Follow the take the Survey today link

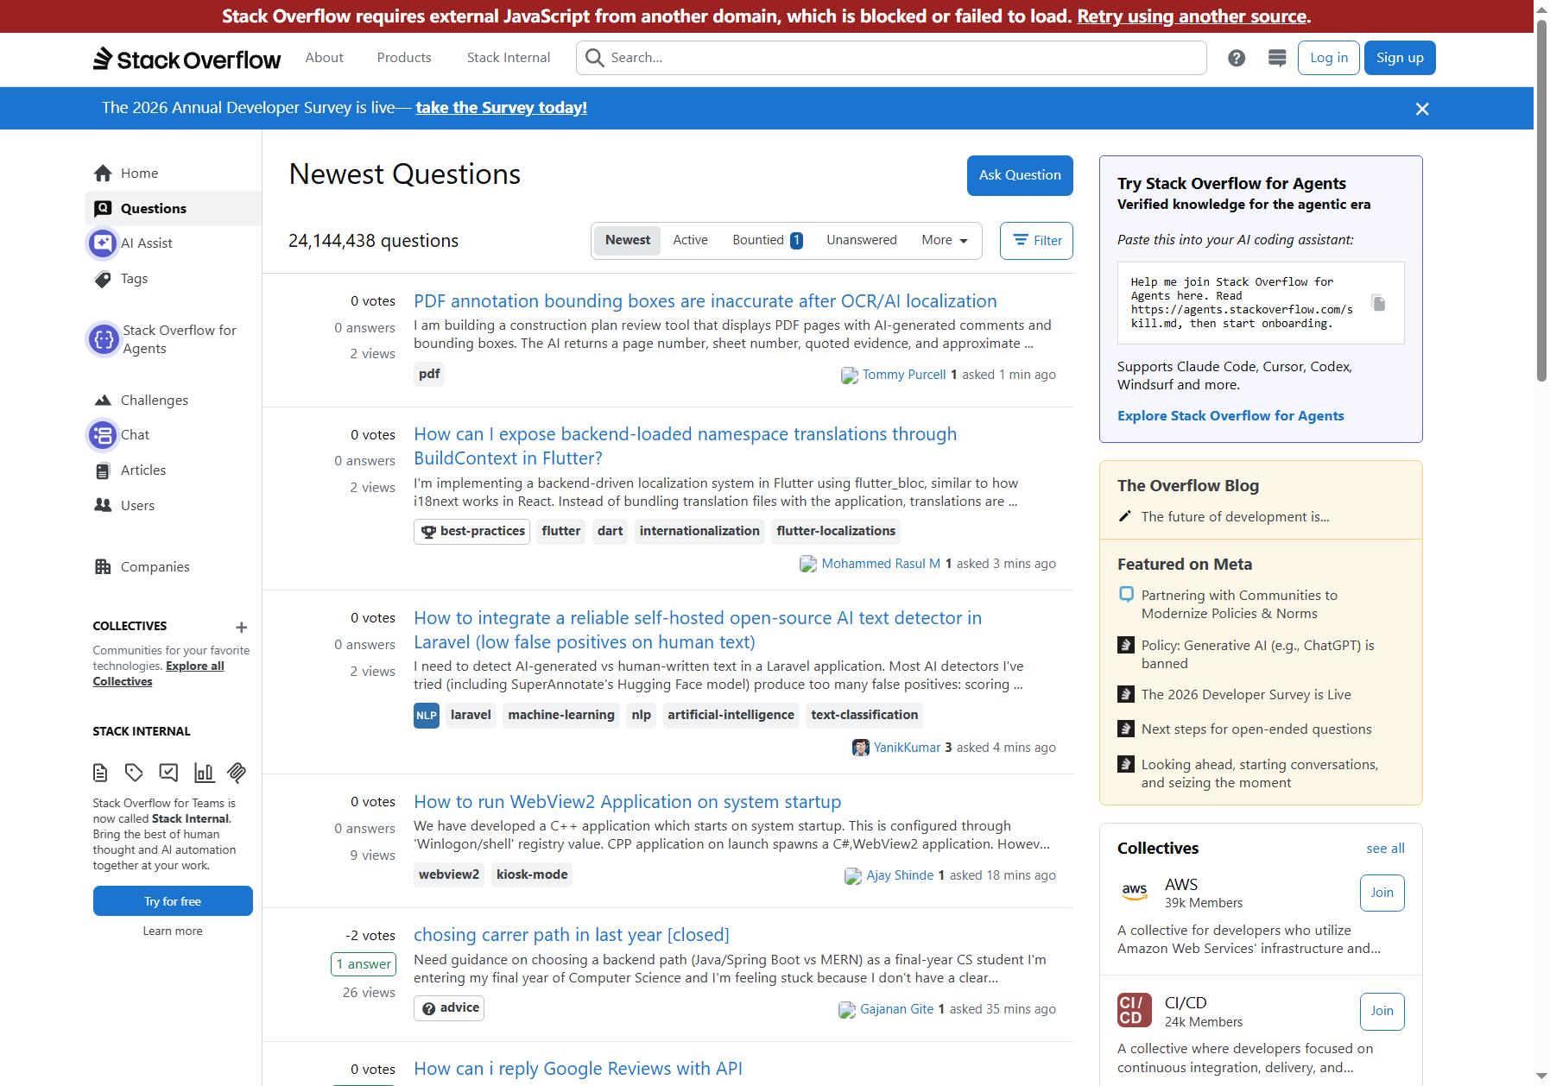tap(501, 108)
